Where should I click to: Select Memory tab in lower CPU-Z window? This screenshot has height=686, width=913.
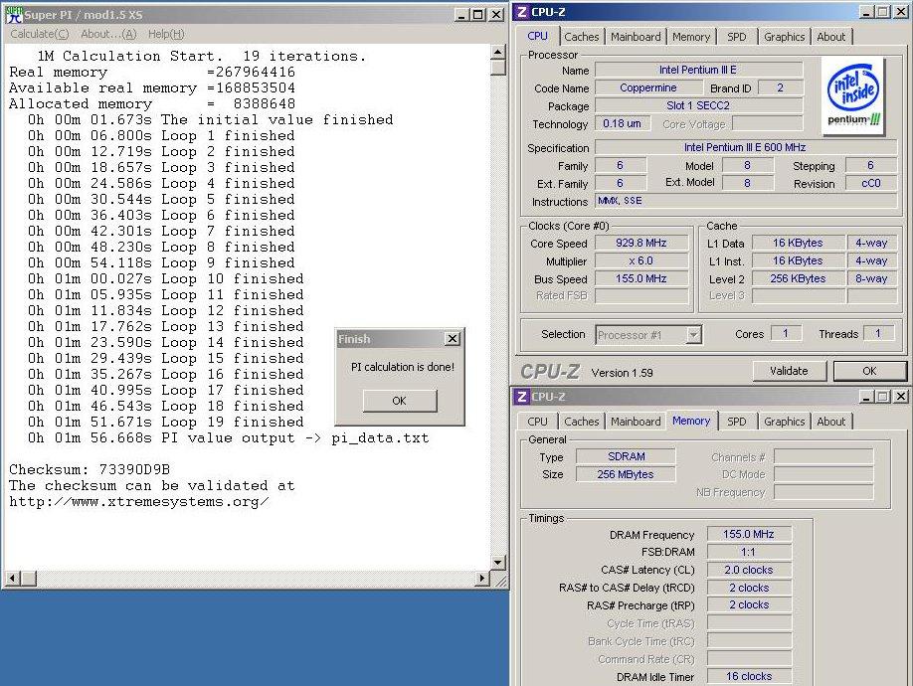(691, 421)
